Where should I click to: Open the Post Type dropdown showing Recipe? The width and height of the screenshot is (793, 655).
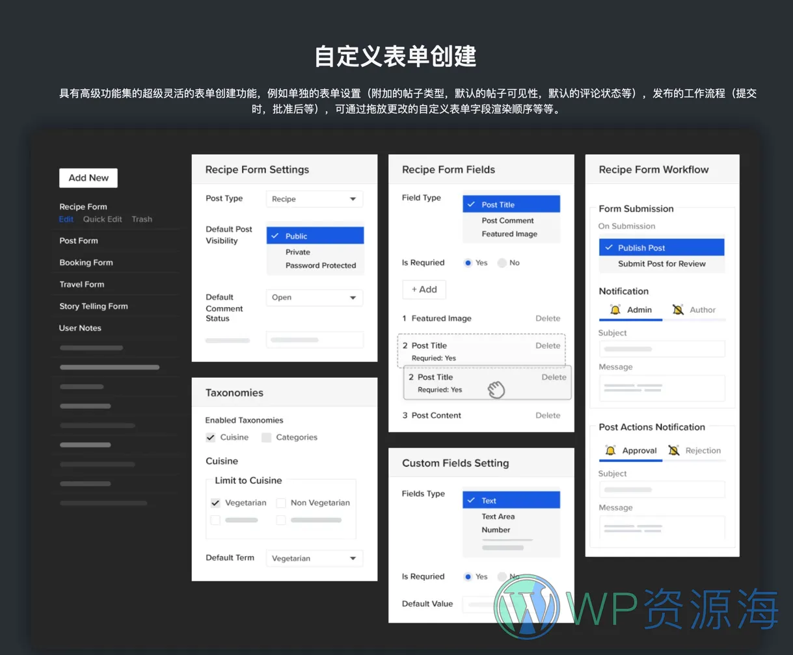[314, 198]
